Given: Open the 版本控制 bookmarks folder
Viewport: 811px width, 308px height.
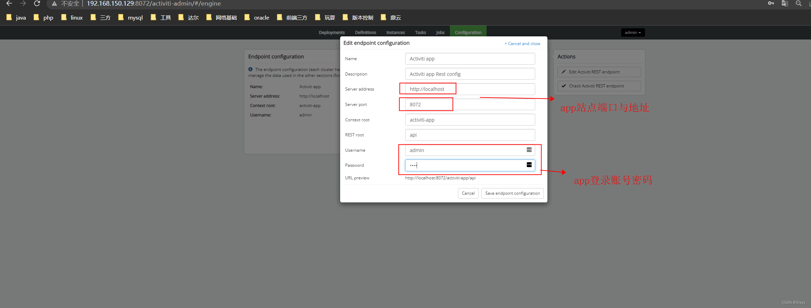Looking at the screenshot, I should (358, 17).
